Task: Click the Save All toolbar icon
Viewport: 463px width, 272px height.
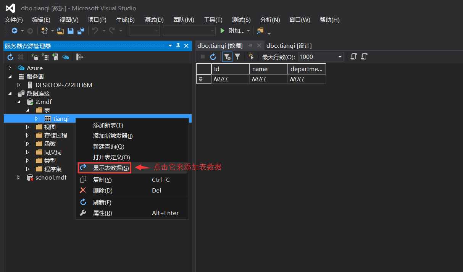Action: point(81,31)
